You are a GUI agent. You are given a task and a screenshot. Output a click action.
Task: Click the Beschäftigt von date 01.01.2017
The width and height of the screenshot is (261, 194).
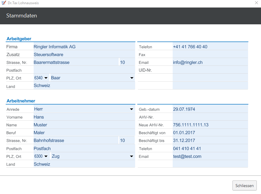pyautogui.click(x=210, y=133)
